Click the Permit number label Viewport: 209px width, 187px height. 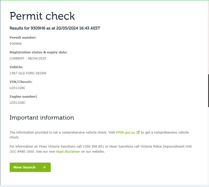tap(23, 38)
